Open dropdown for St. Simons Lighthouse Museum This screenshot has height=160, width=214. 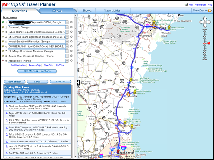click(67, 37)
